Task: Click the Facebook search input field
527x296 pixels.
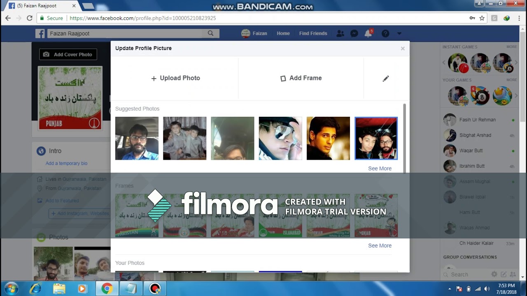Action: pos(125,34)
